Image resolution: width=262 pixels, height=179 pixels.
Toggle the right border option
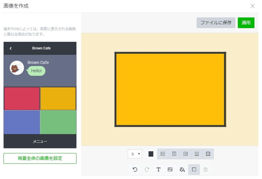click(x=185, y=154)
